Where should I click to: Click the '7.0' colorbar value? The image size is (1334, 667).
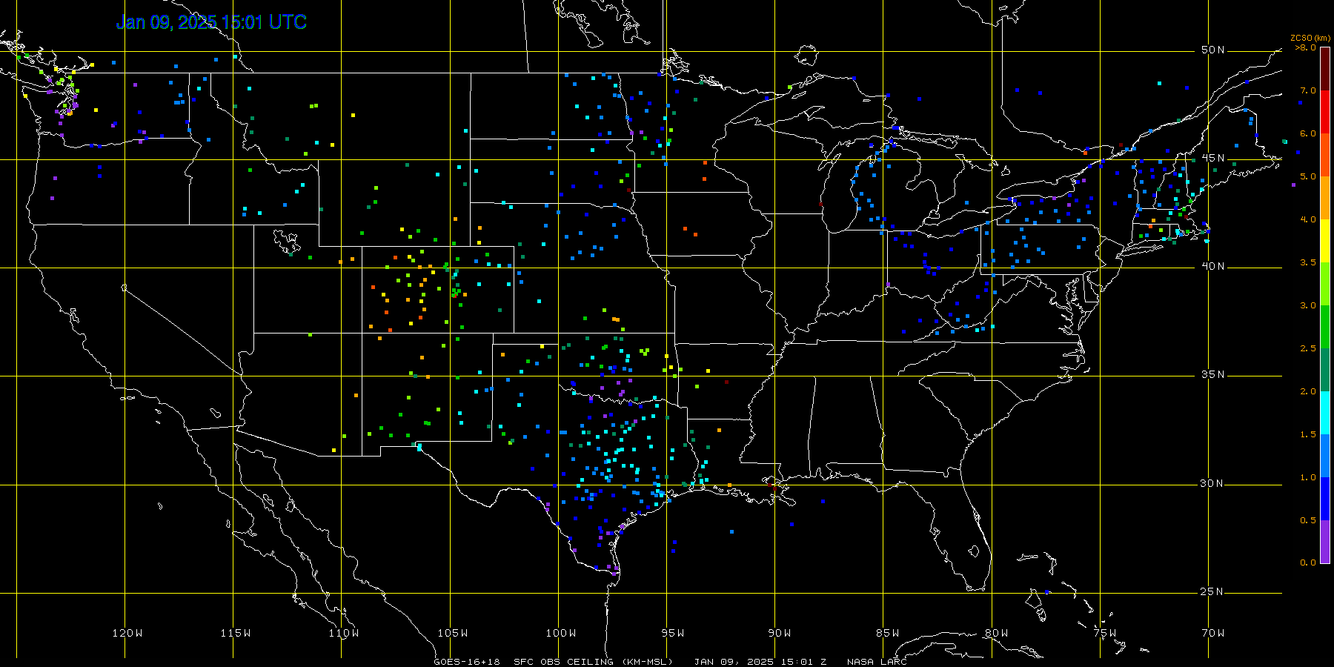click(1308, 90)
